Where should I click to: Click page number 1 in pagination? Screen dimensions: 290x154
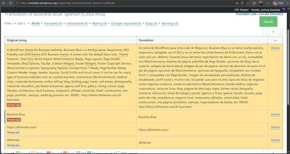coord(273,32)
